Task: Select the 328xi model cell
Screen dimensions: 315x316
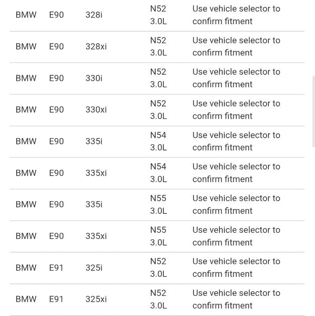Action: (96, 47)
